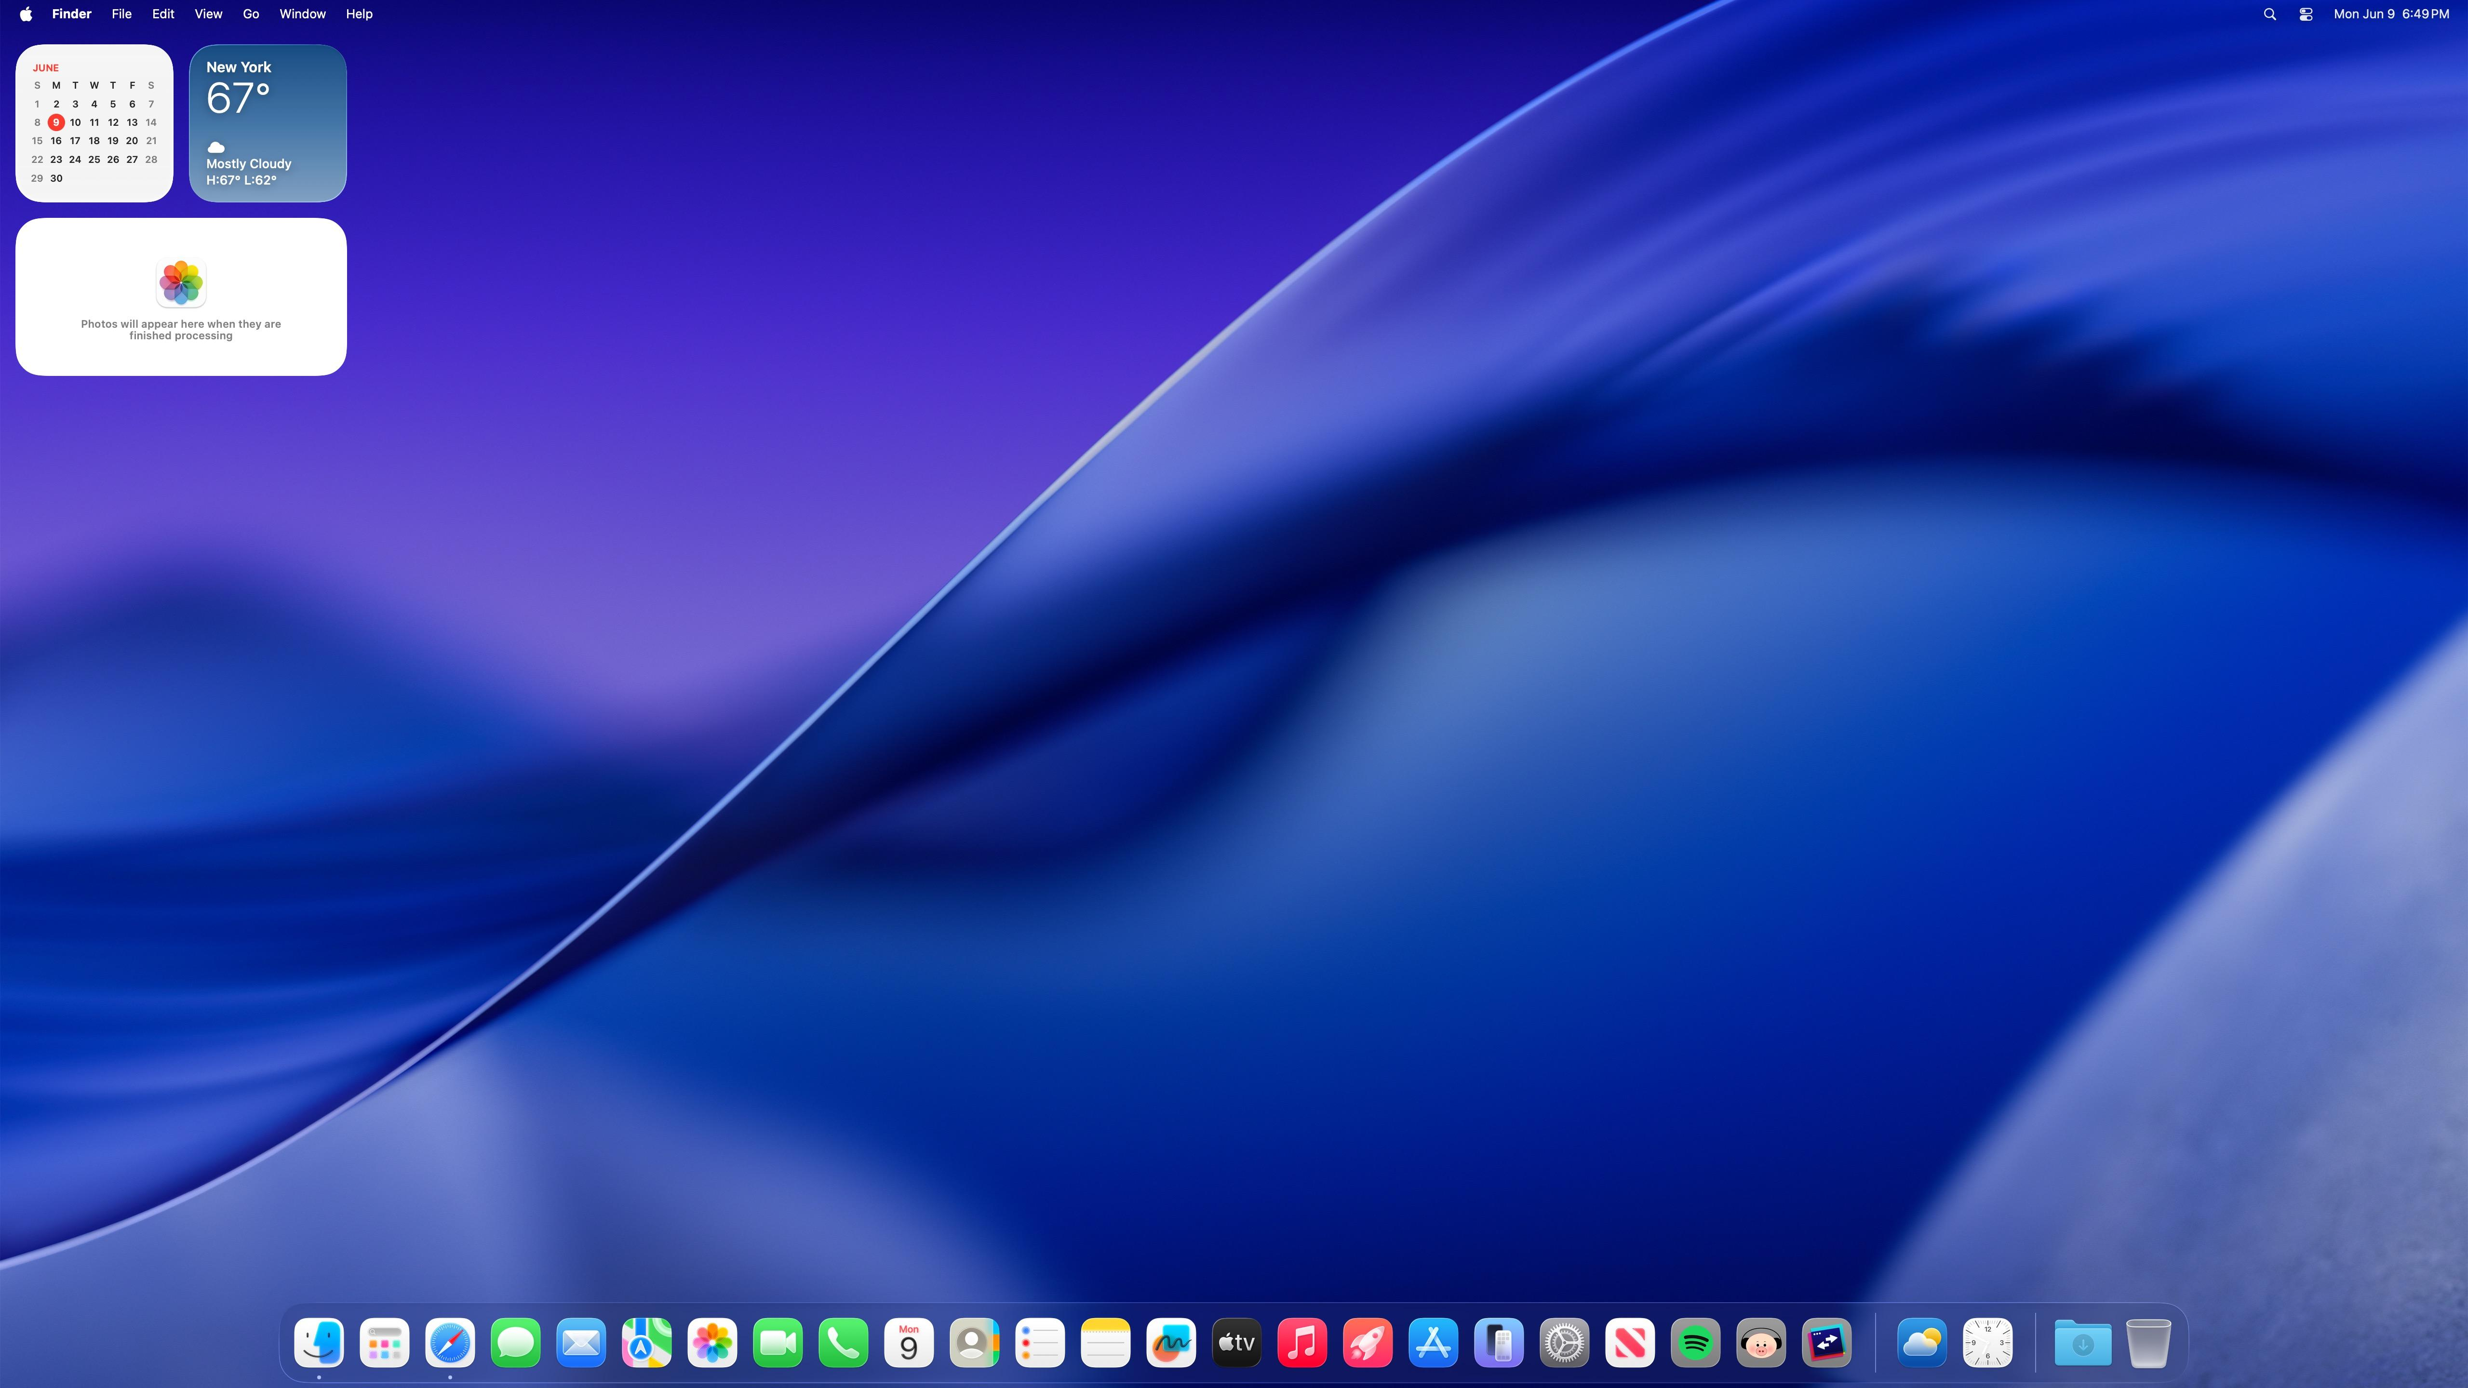Open the pig with headphones app
The width and height of the screenshot is (2468, 1388).
pyautogui.click(x=1761, y=1343)
